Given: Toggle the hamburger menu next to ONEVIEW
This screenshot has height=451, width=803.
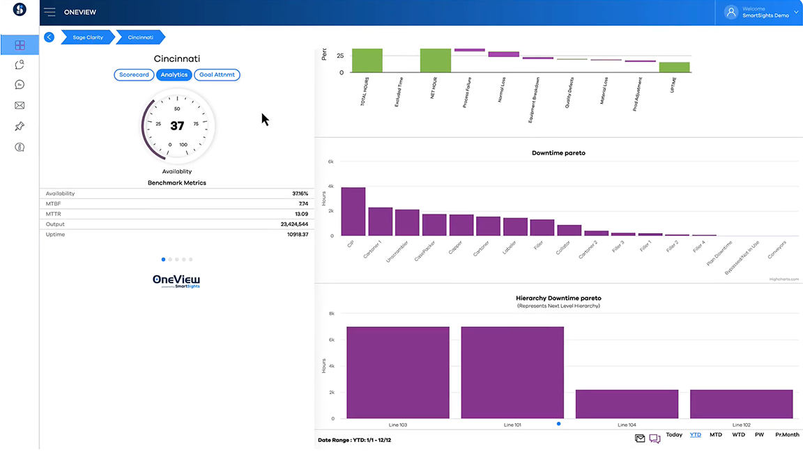Looking at the screenshot, I should click(49, 12).
